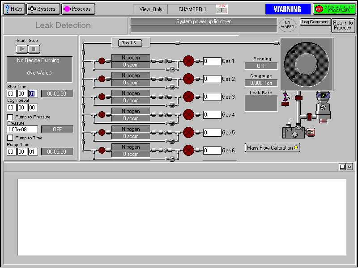Image resolution: width=358 pixels, height=268 pixels.
Task: Click the Gas 2 flow input field
Action: coord(212,79)
